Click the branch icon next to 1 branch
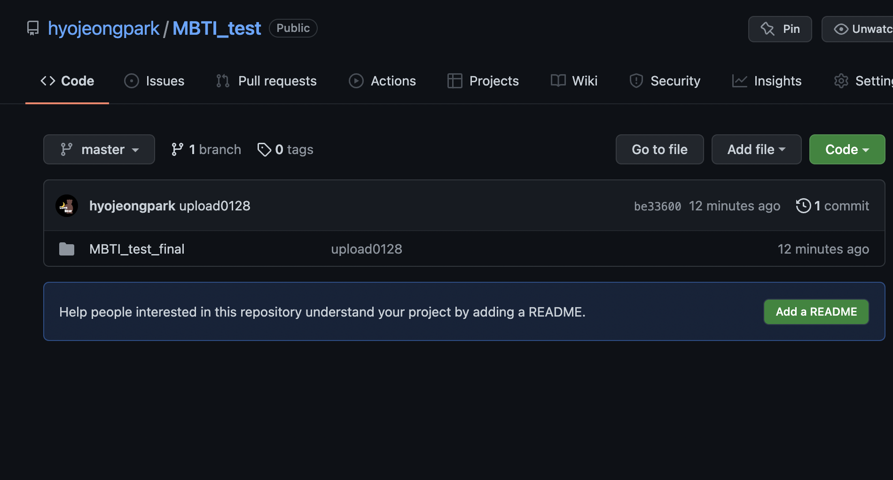 tap(177, 149)
